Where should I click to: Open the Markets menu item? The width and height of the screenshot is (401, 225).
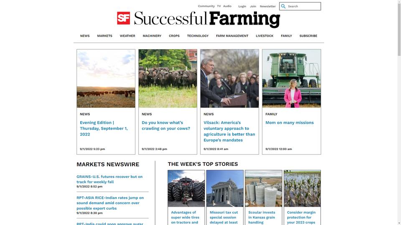(x=104, y=36)
